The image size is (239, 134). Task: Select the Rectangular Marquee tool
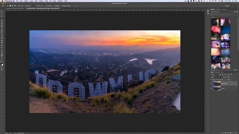click(x=2, y=14)
